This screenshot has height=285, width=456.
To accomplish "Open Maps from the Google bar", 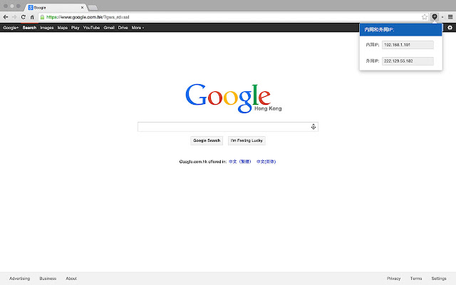I will click(63, 28).
